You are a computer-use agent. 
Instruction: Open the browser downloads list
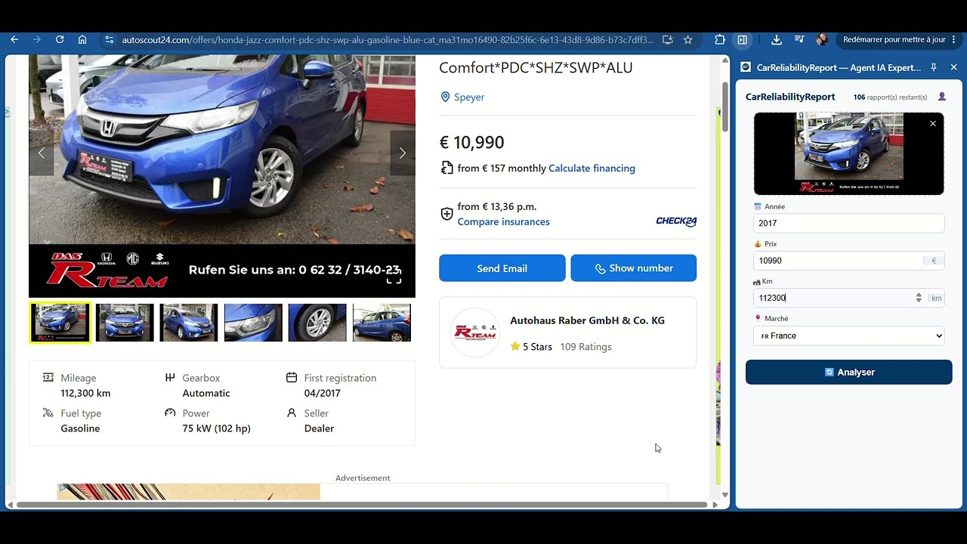[776, 39]
